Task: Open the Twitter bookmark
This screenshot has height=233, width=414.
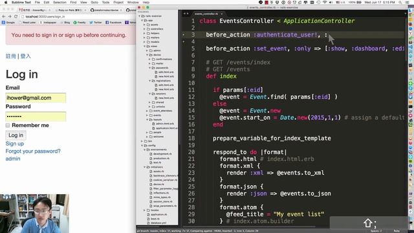Action: [96, 23]
